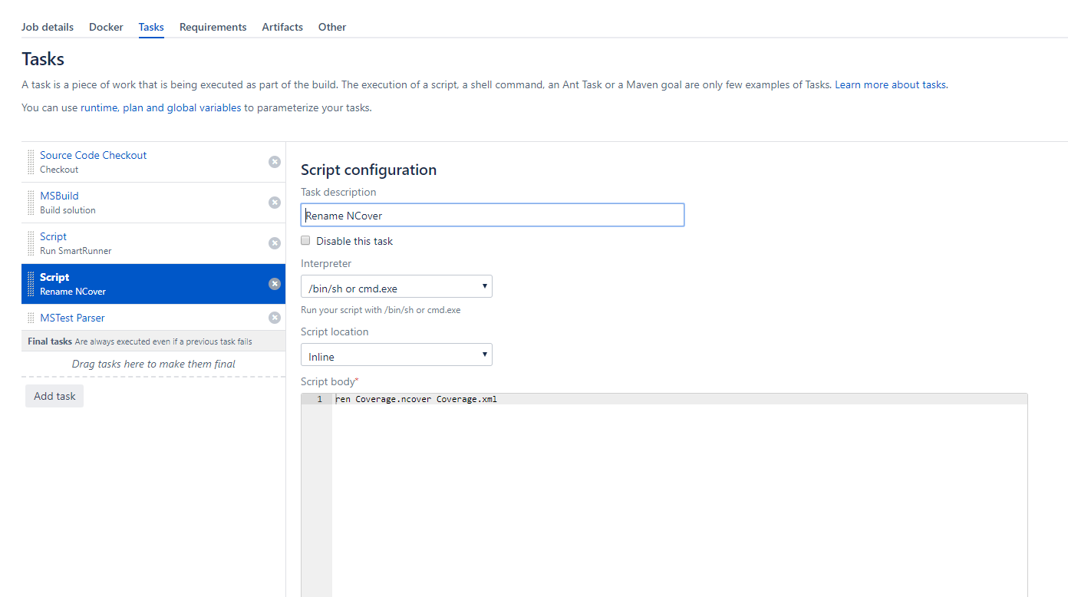Click the drag handle of MSTest Parser

click(x=31, y=318)
